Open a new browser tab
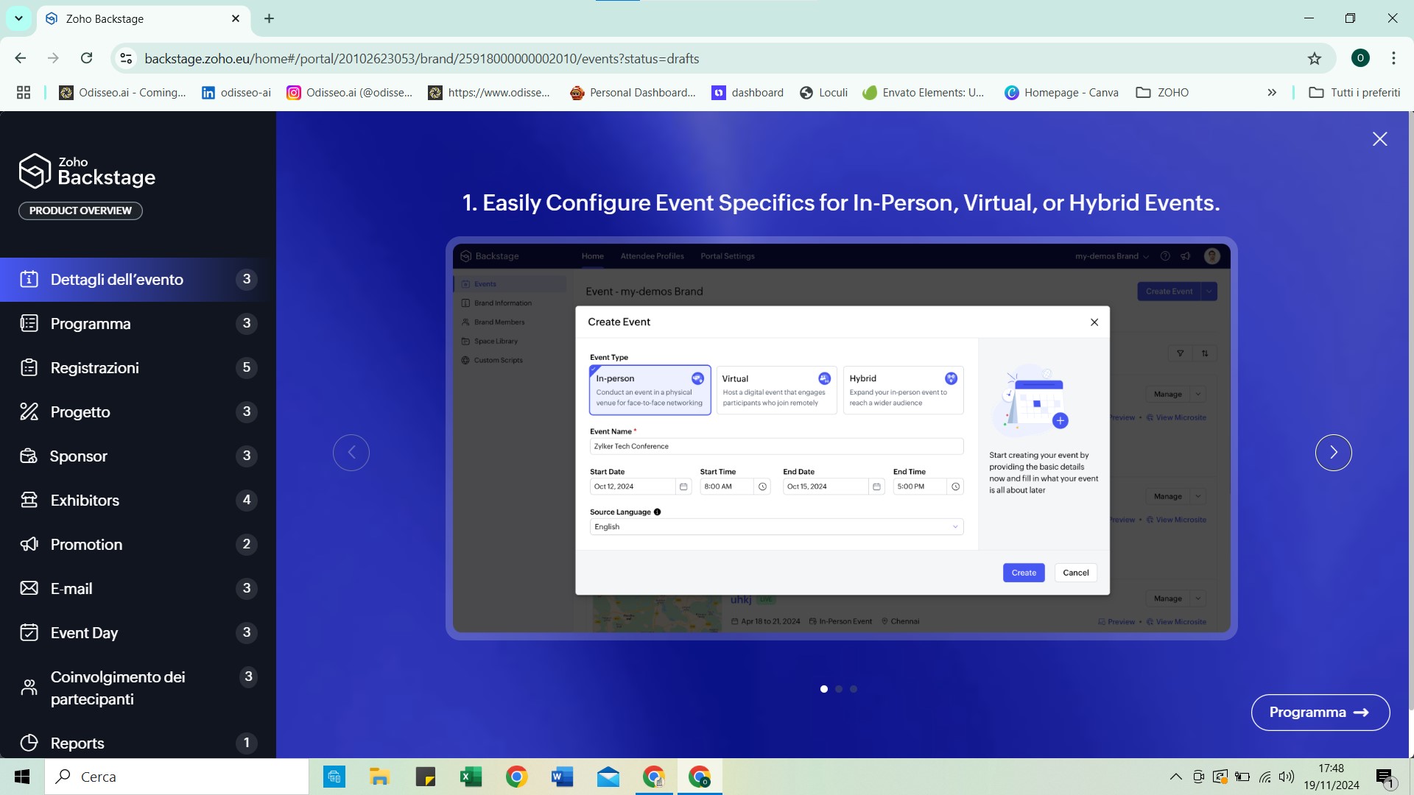Screen dimensions: 1414x795 tap(269, 18)
